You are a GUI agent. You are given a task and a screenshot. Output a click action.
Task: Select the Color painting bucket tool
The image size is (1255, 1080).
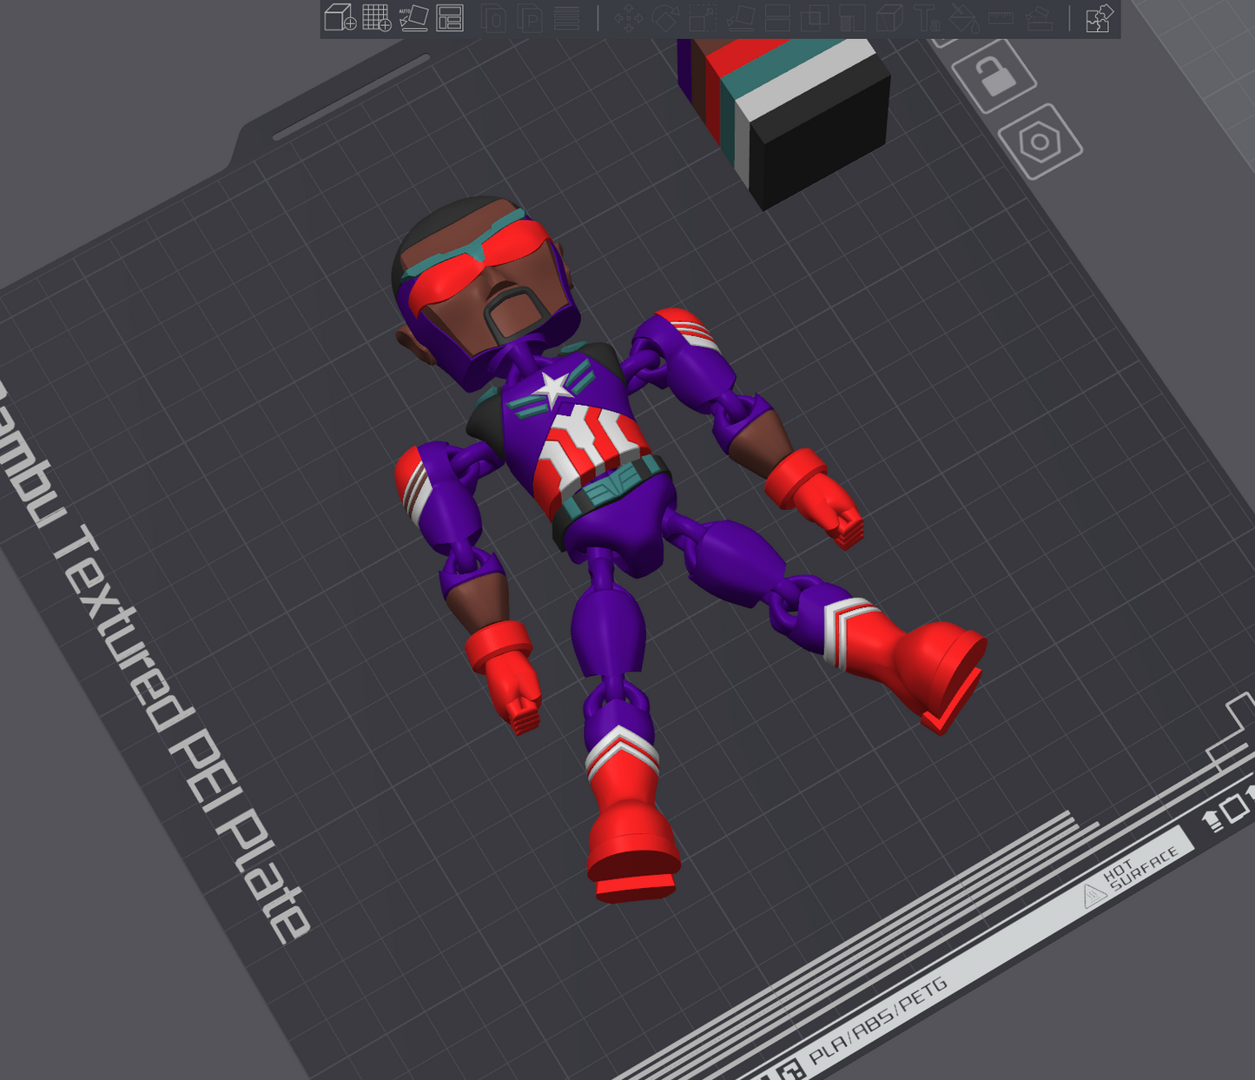(964, 18)
